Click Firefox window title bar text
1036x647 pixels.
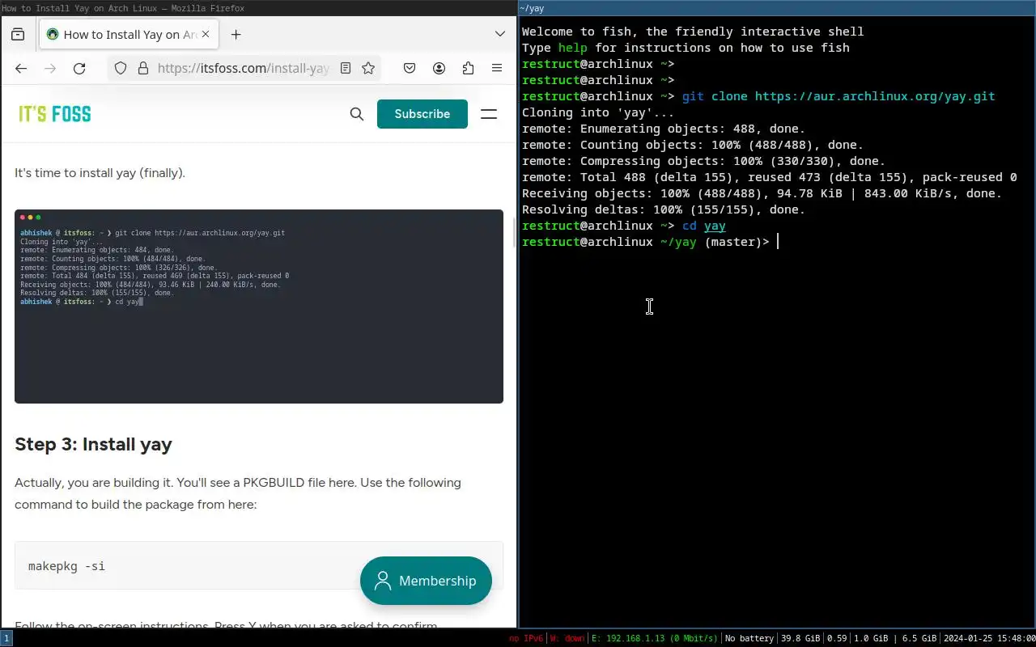click(x=123, y=8)
